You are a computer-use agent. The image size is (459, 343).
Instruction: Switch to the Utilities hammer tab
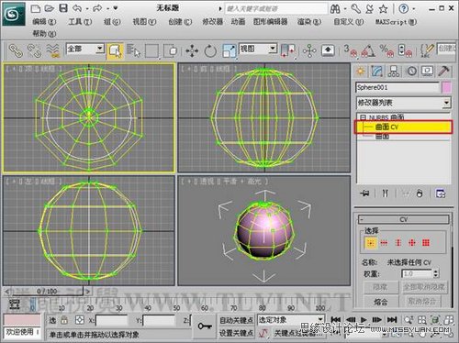click(x=443, y=71)
